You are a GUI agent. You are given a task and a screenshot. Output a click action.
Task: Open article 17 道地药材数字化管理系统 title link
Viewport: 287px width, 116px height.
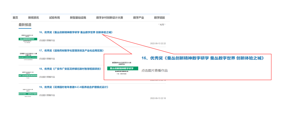tap(71, 51)
